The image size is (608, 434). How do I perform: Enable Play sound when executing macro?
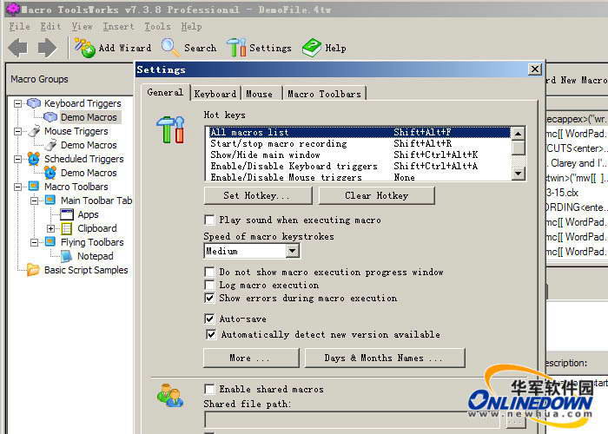209,220
